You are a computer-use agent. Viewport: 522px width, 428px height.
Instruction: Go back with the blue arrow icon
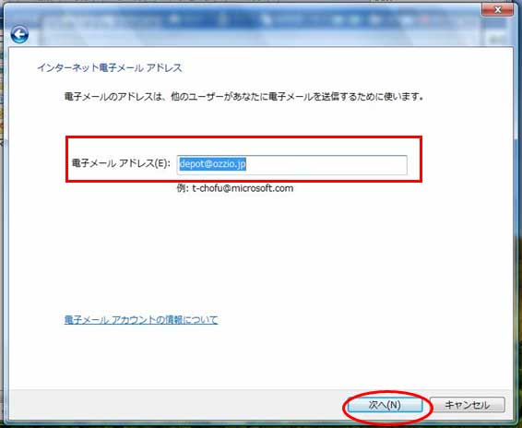[x=19, y=34]
